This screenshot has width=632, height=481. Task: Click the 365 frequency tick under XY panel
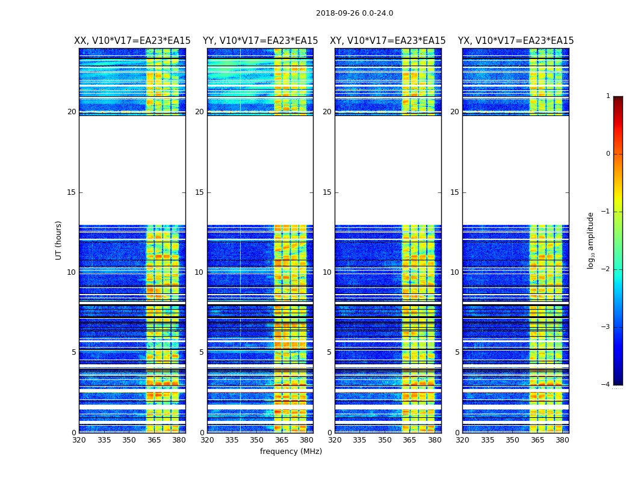click(x=409, y=440)
